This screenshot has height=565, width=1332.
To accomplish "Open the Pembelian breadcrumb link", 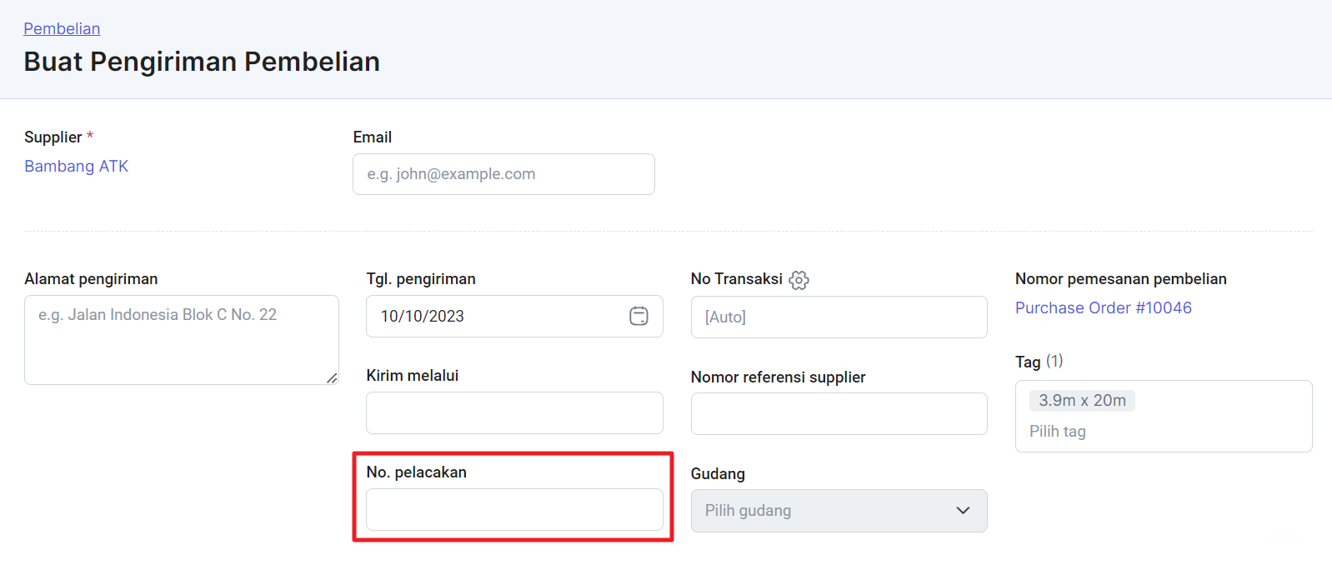I will coord(62,28).
